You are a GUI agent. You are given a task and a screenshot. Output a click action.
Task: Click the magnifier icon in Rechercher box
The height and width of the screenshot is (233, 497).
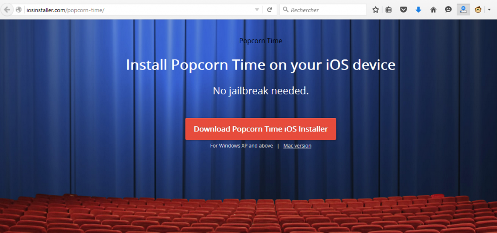pyautogui.click(x=285, y=10)
